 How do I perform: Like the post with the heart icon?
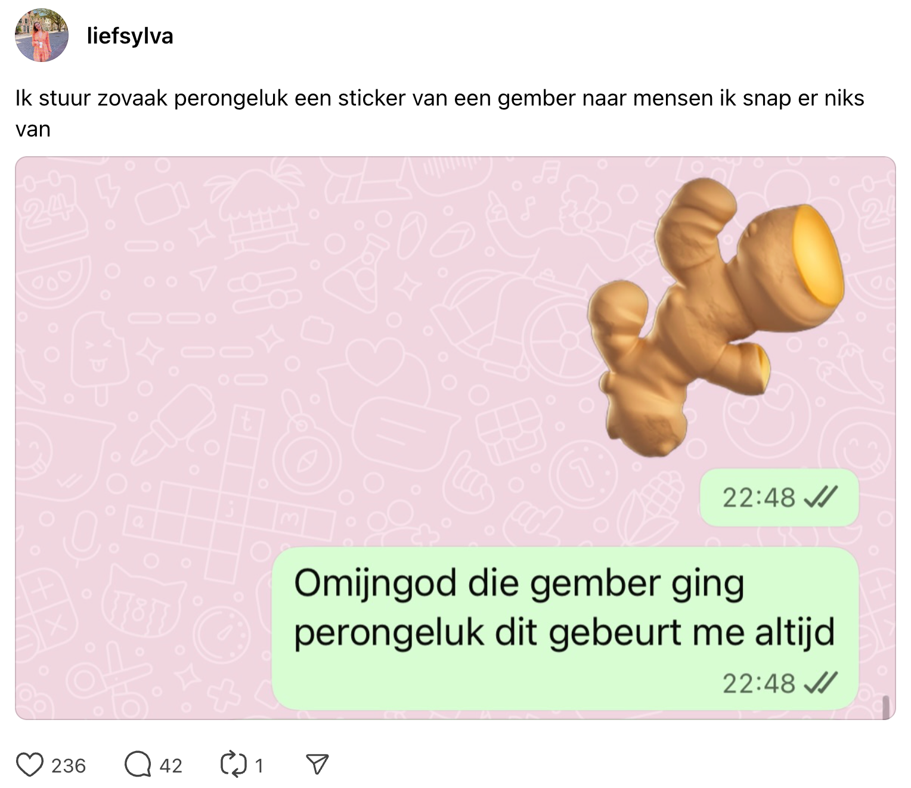(x=29, y=765)
